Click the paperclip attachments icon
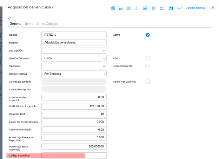This screenshot has width=219, height=159. tap(153, 8)
